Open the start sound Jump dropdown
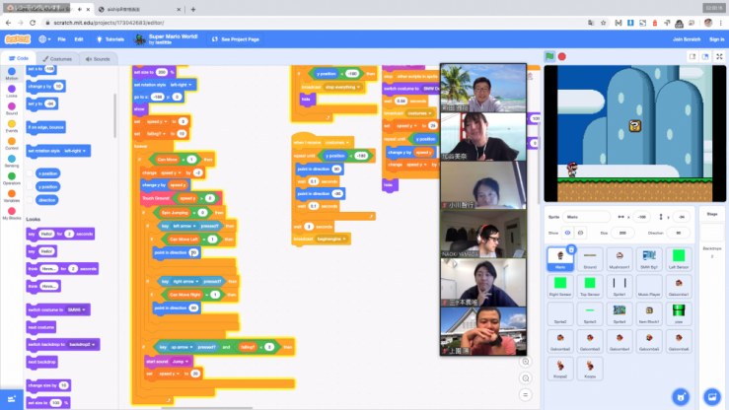 click(180, 362)
